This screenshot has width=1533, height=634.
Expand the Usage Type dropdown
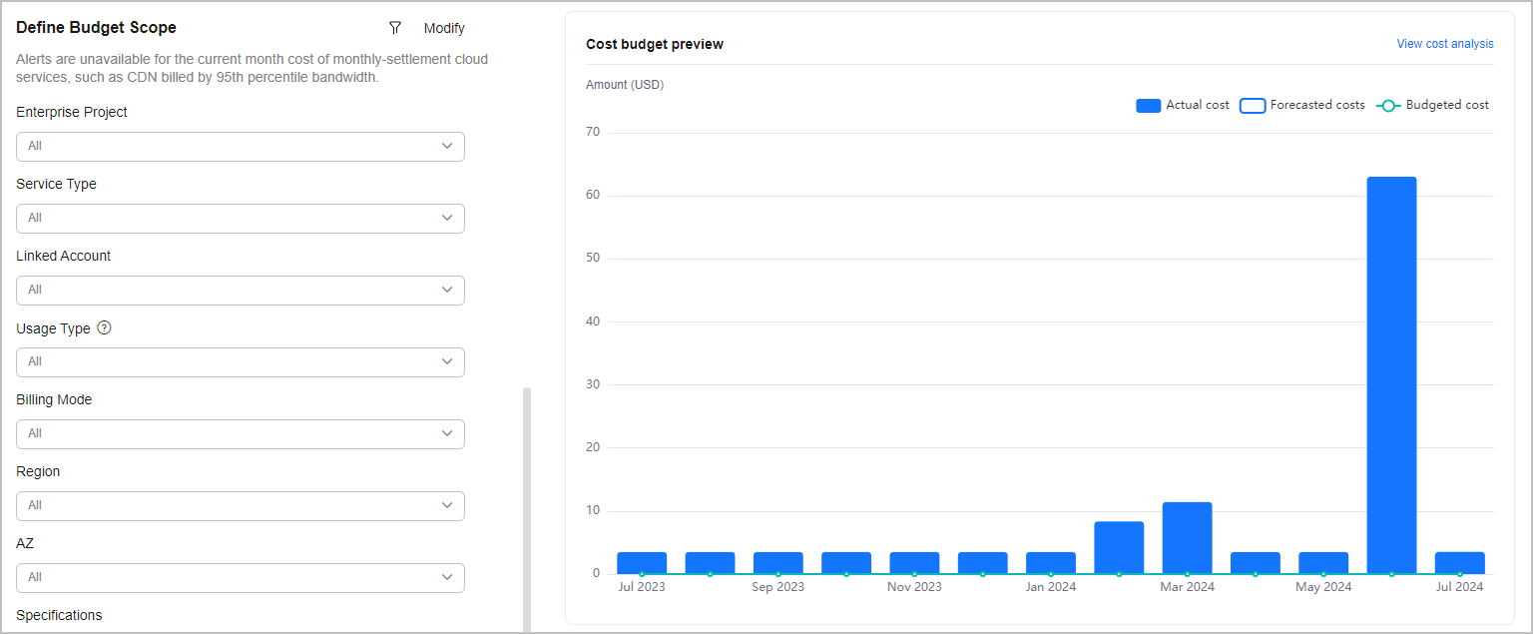point(241,361)
